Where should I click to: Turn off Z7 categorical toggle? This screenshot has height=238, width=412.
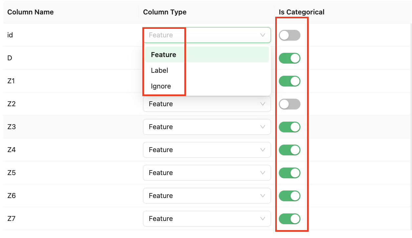[x=289, y=219]
